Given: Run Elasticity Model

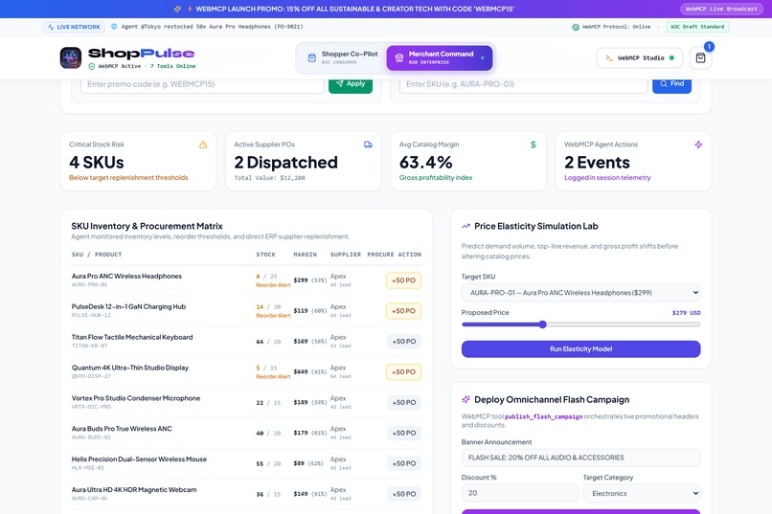Looking at the screenshot, I should 581,348.
